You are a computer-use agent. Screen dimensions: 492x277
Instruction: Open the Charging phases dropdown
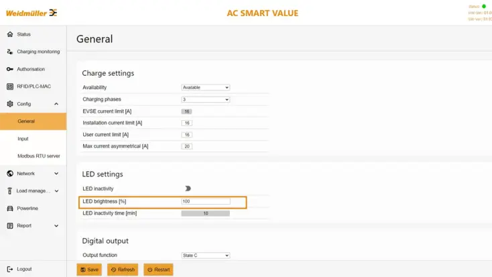click(206, 99)
